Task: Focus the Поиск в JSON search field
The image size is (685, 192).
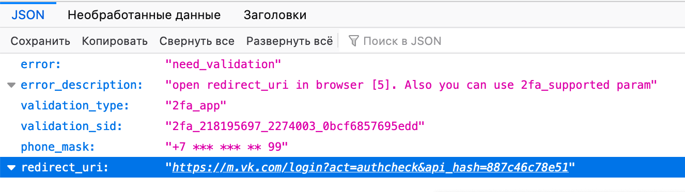Action: 402,41
